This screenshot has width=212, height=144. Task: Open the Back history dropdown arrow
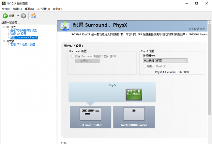pos(18,16)
